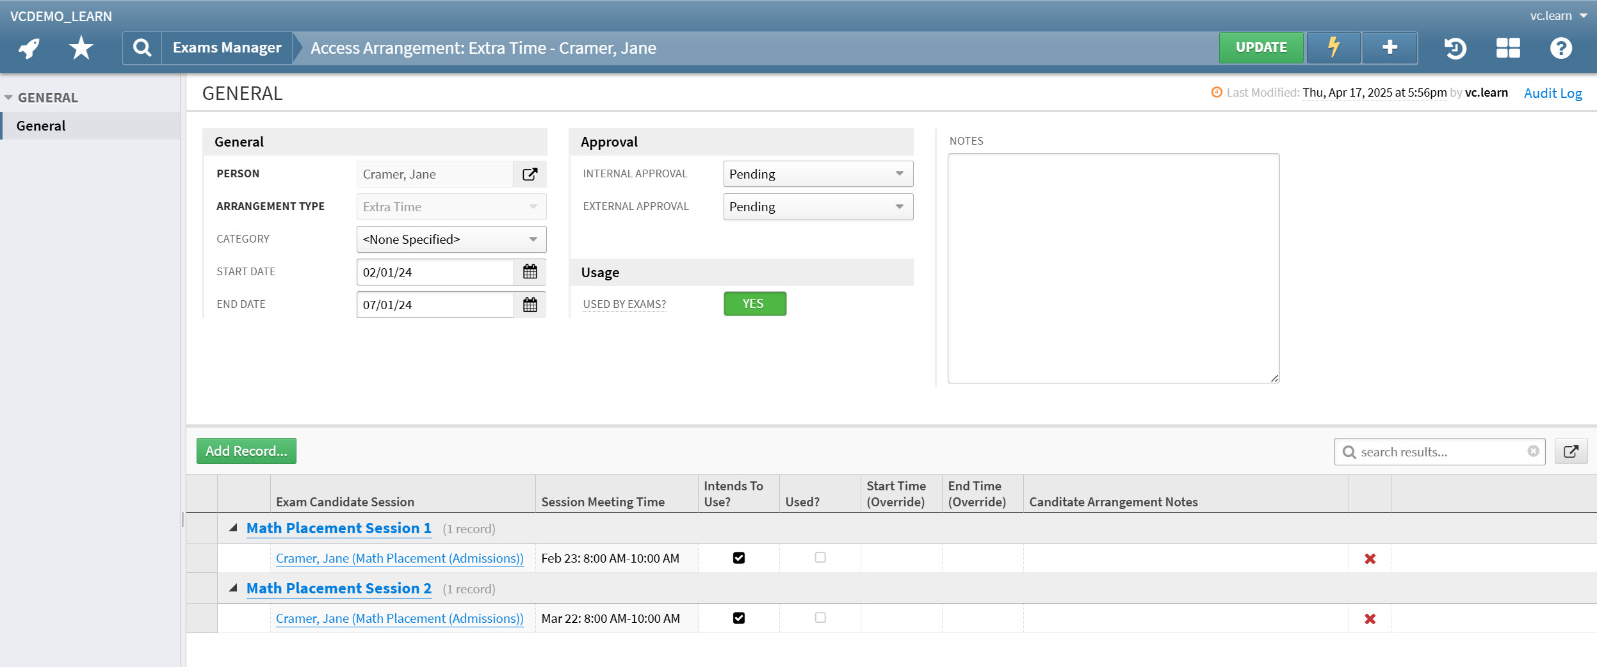Open the Internal Approval dropdown
Screen dimensions: 1597x667
(818, 174)
